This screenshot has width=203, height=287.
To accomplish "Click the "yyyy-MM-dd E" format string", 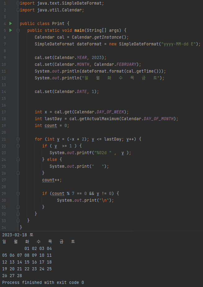I will pos(179,44).
